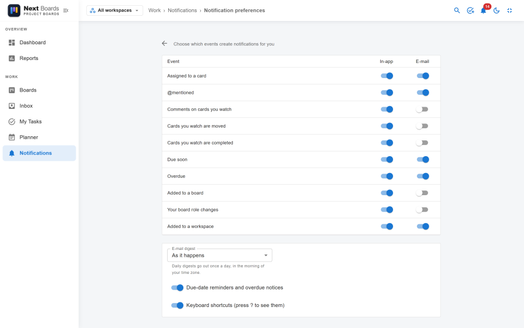Viewport: 524px width, 328px height.
Task: Enable e-mail for Your board role changes
Action: click(x=422, y=210)
